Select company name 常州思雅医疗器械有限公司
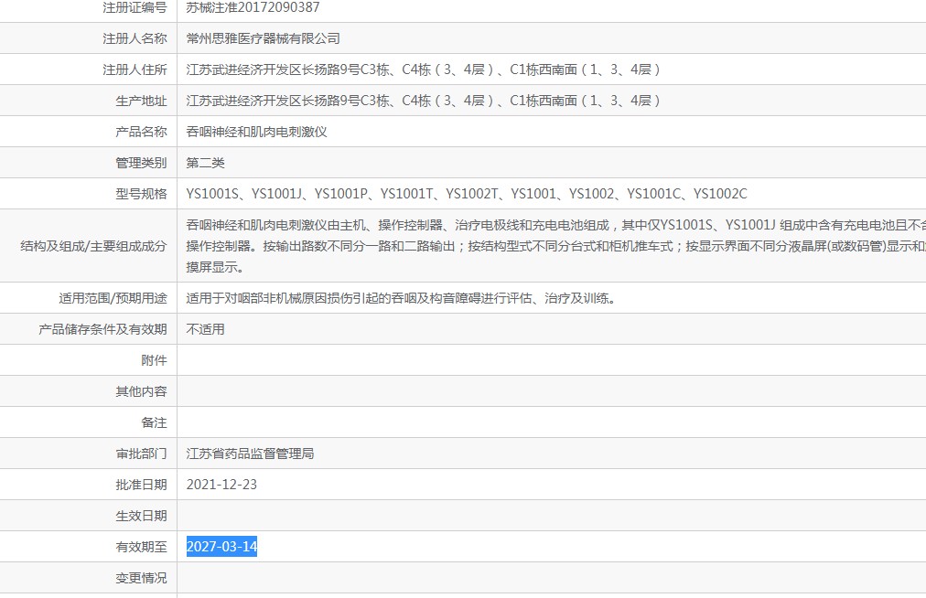This screenshot has width=926, height=598. point(263,39)
